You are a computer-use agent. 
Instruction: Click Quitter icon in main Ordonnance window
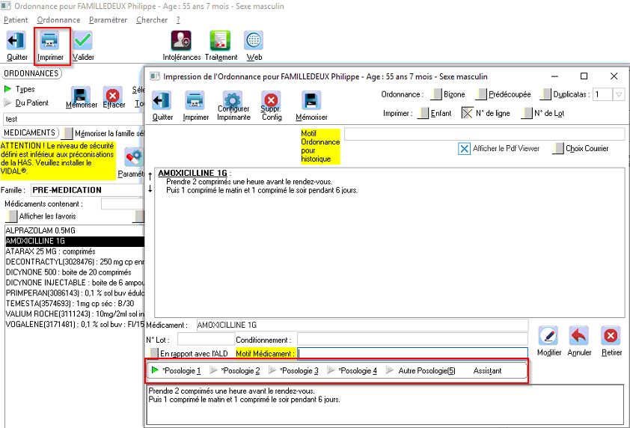point(16,40)
